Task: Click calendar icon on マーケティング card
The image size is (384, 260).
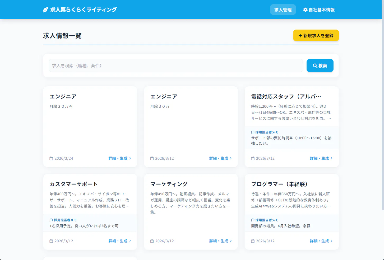Action: (152, 241)
